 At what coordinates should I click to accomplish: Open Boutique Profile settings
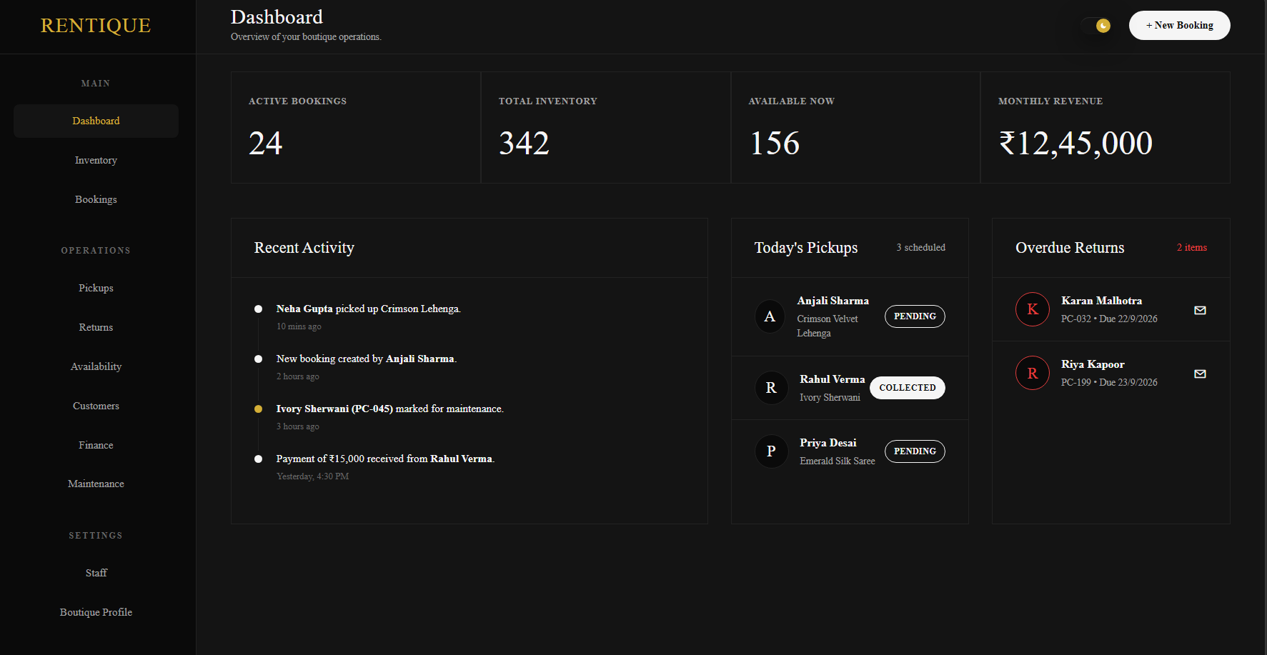coord(96,612)
